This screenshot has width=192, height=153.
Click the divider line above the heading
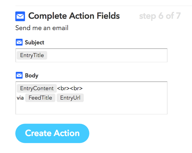pyautogui.click(x=102, y=6)
